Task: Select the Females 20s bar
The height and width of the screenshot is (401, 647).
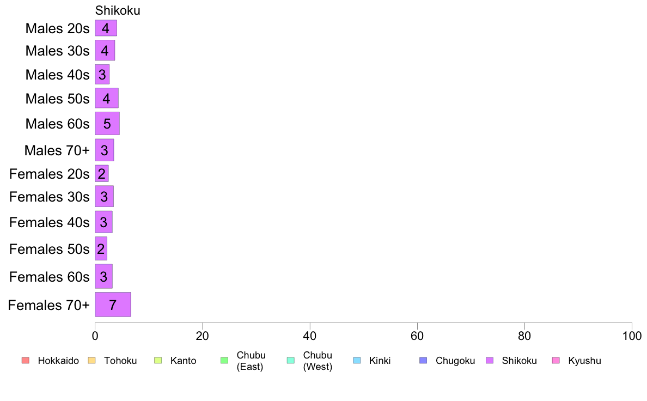Action: coord(101,173)
